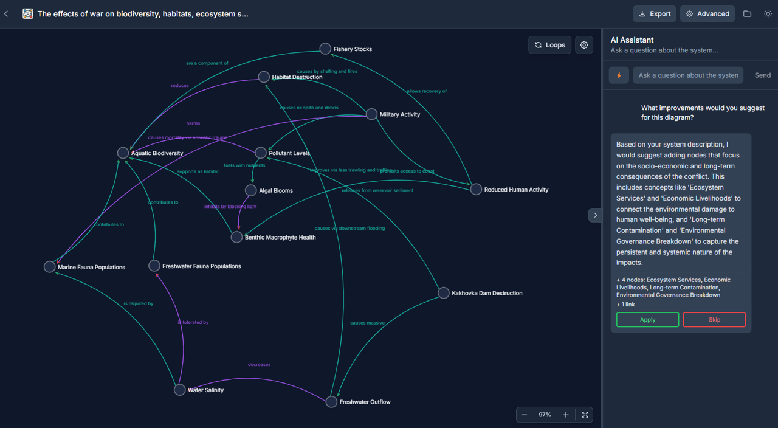Click 'causes massive' link label
Screen dimensions: 778x428
pos(367,323)
